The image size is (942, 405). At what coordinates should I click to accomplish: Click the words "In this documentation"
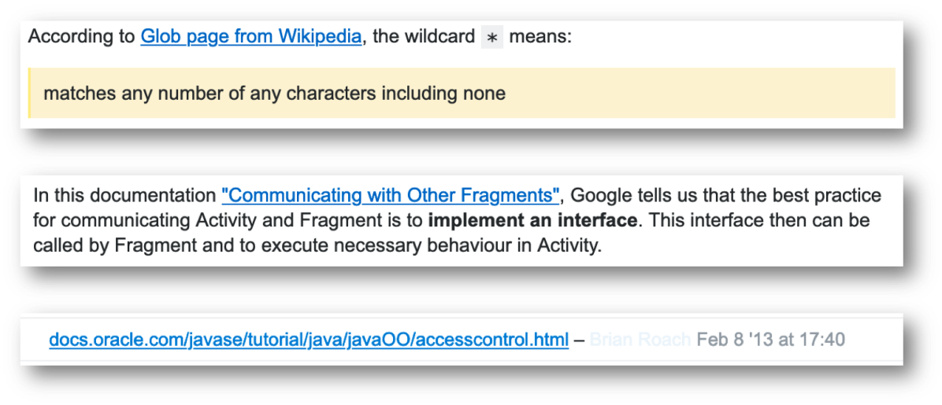125,196
